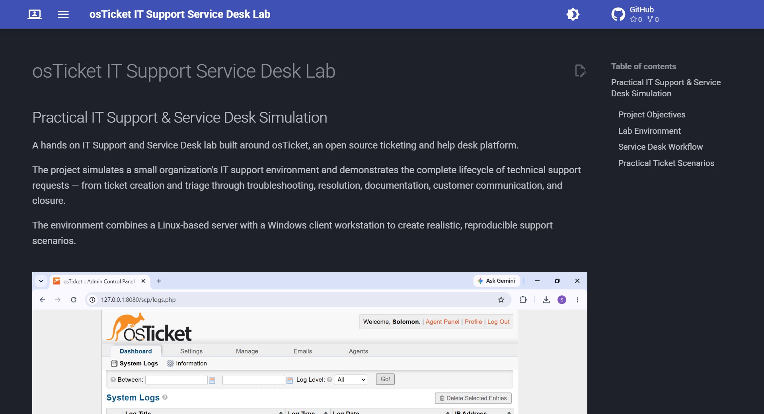Click the address bar URL field

[x=298, y=300]
